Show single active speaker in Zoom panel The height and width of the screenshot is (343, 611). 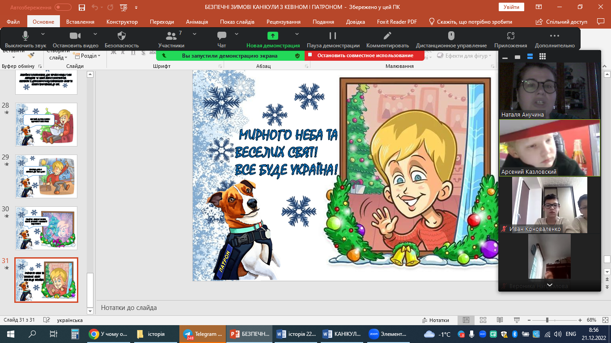[518, 57]
